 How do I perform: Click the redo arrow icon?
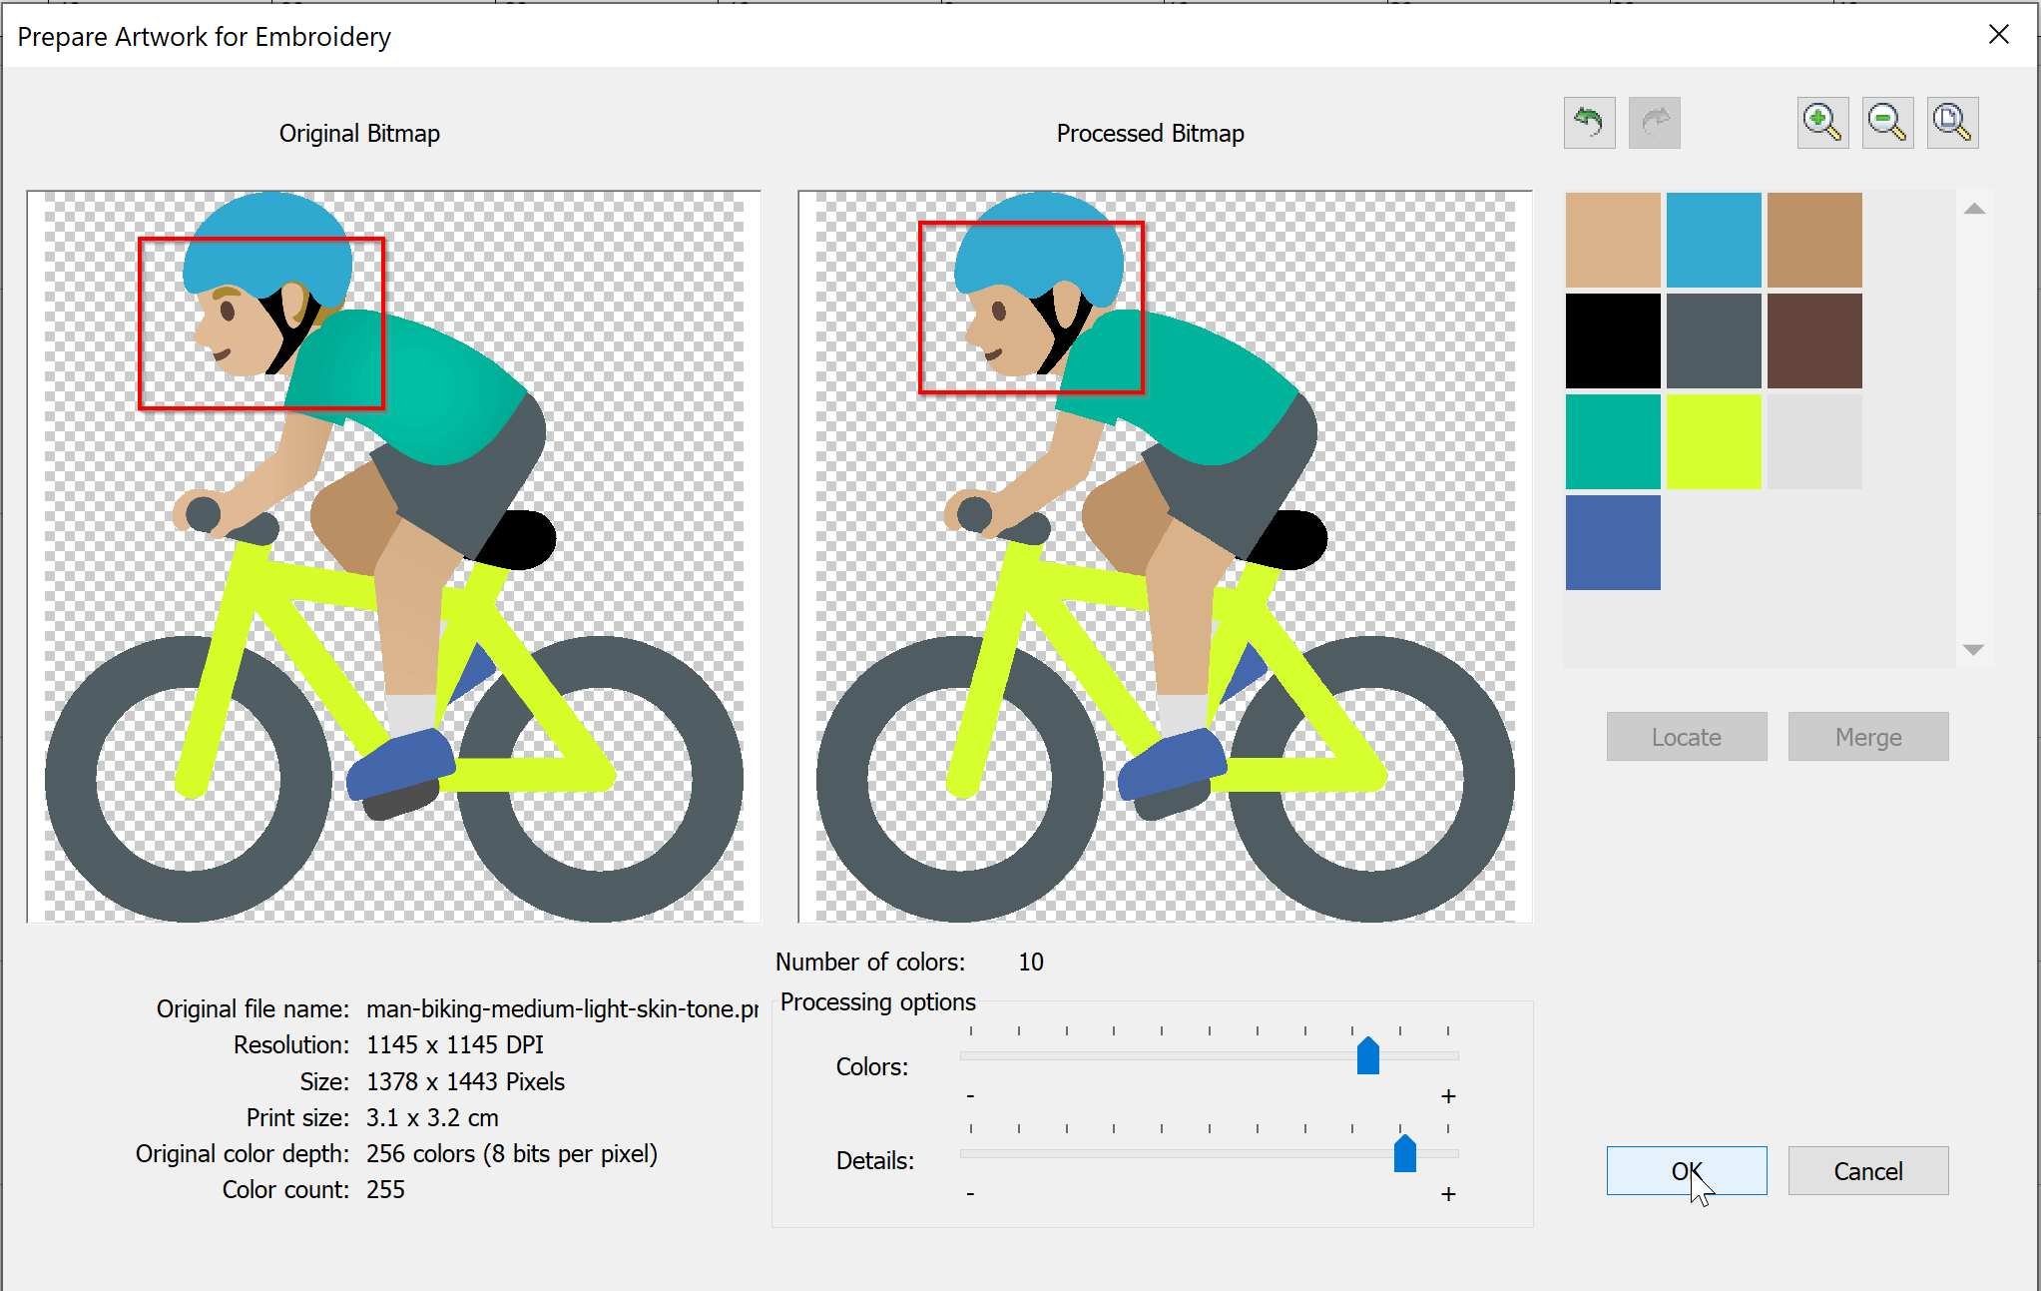[1654, 123]
